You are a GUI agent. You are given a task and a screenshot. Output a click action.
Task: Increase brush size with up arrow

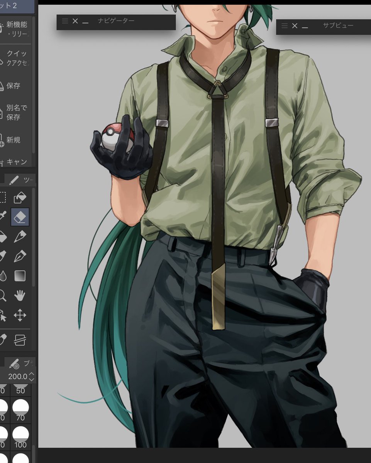click(32, 373)
